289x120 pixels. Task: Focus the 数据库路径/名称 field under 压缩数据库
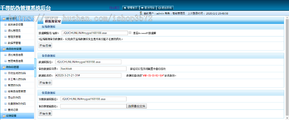click(94, 33)
